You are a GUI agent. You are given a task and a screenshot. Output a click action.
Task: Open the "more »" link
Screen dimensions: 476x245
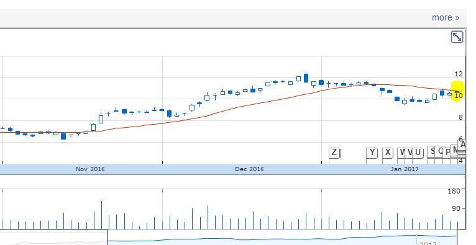(446, 17)
